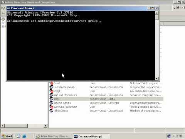
Task: Click the Command Prompt title bar icon
Action: point(8,8)
